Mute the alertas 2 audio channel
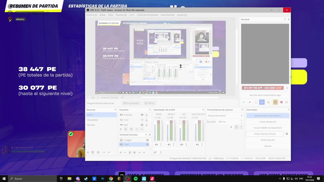 pos(169,145)
